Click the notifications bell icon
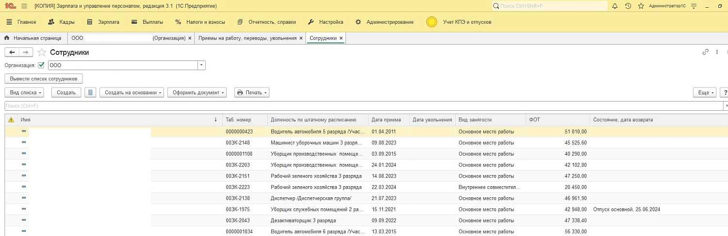The image size is (728, 236). click(x=615, y=6)
